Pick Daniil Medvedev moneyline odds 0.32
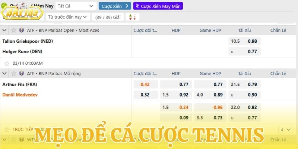This screenshot has width=298, height=149. pyautogui.click(x=146, y=95)
